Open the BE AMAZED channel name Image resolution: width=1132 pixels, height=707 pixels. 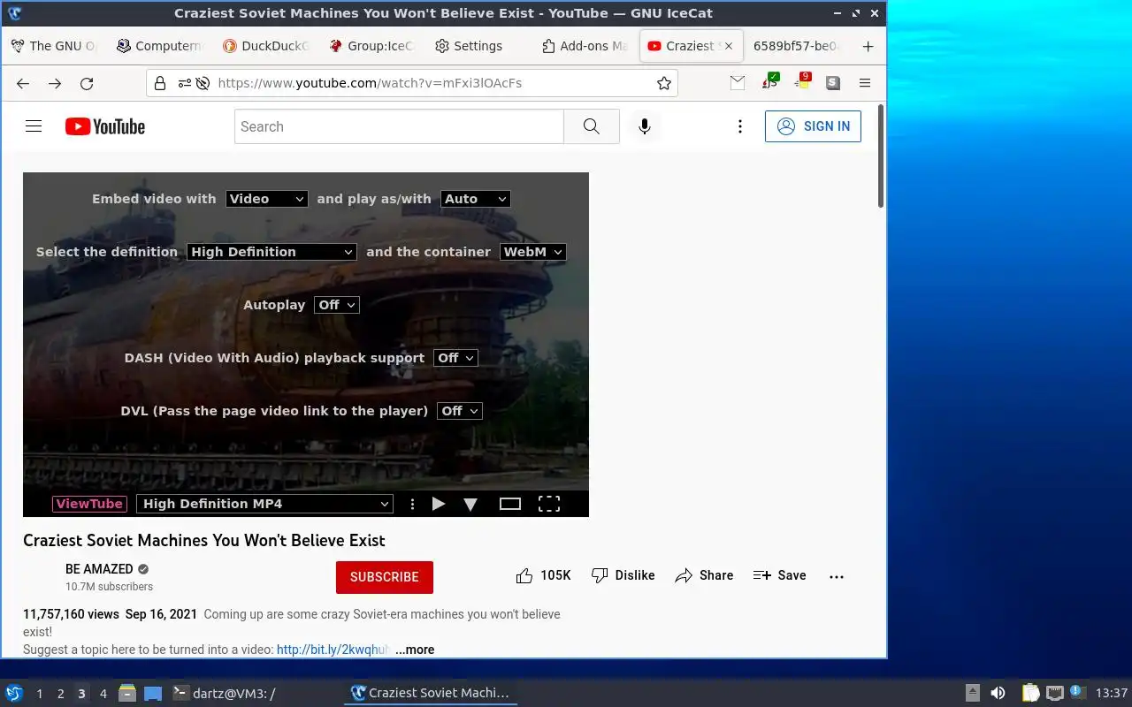99,569
